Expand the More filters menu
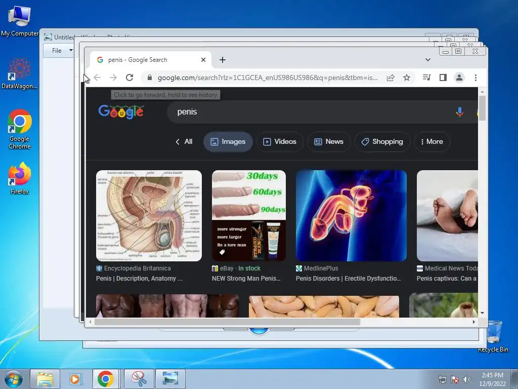 [x=432, y=142]
